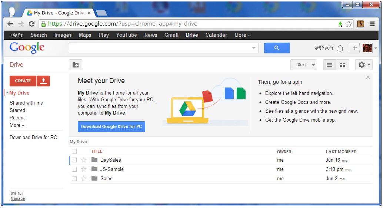Close the My Drive browser tab
Screen dimensions: 383x208
(x=89, y=13)
